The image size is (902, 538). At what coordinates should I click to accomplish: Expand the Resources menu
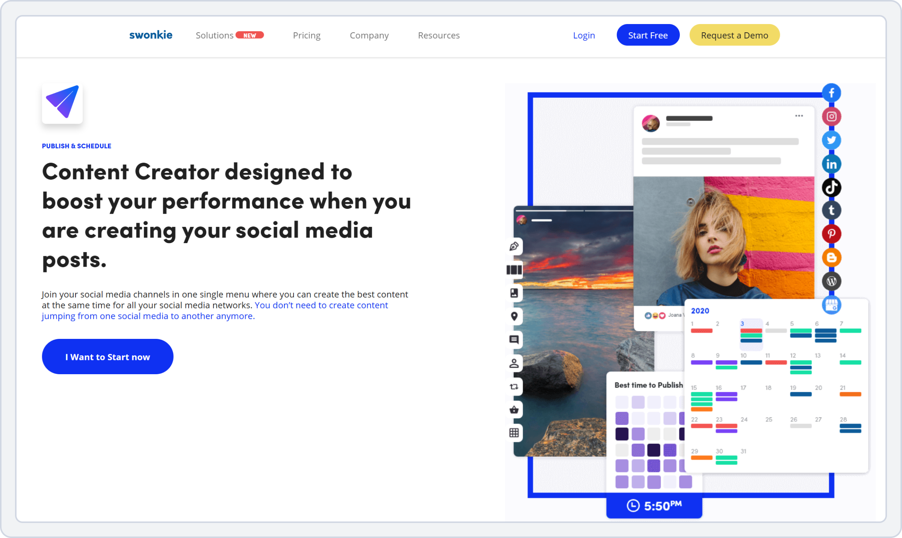[439, 35]
